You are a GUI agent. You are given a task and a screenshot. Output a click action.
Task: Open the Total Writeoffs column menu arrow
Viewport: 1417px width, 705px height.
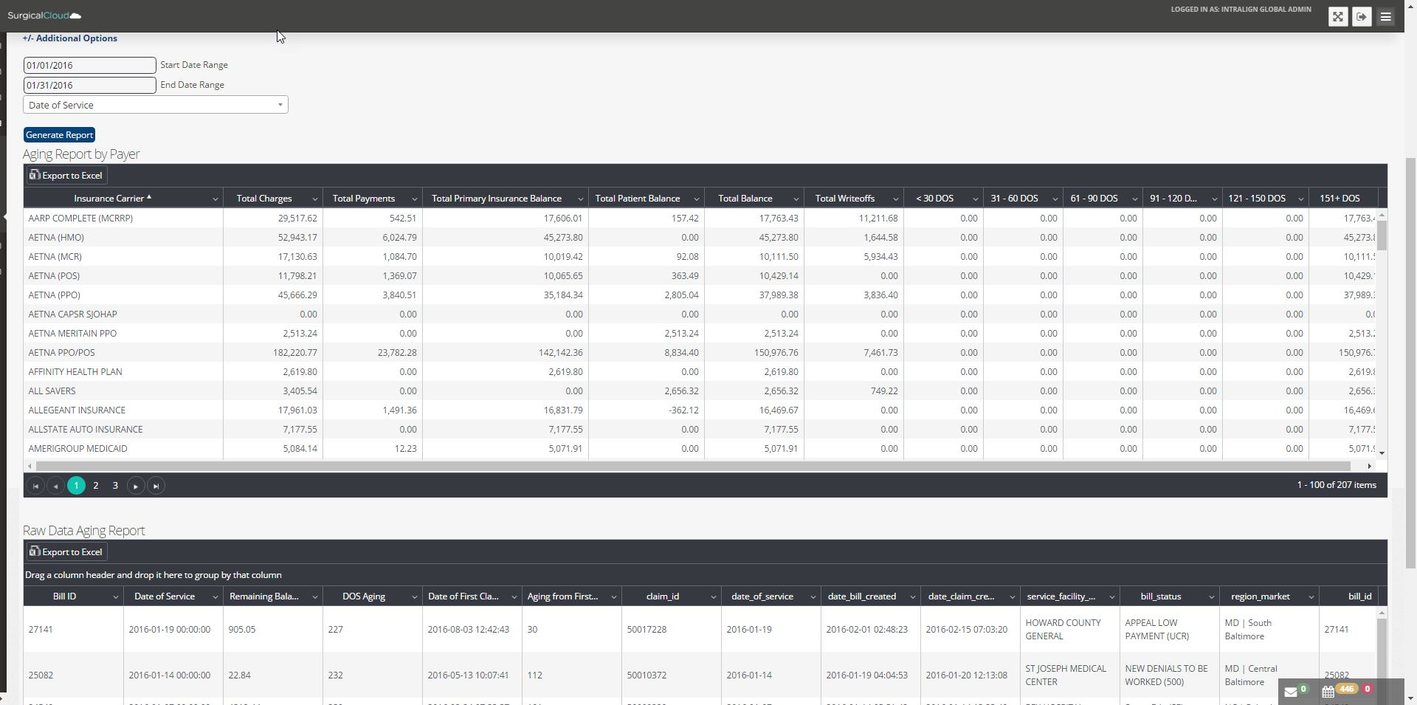895,199
